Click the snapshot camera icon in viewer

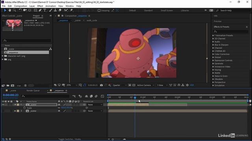pyautogui.click(x=102, y=85)
